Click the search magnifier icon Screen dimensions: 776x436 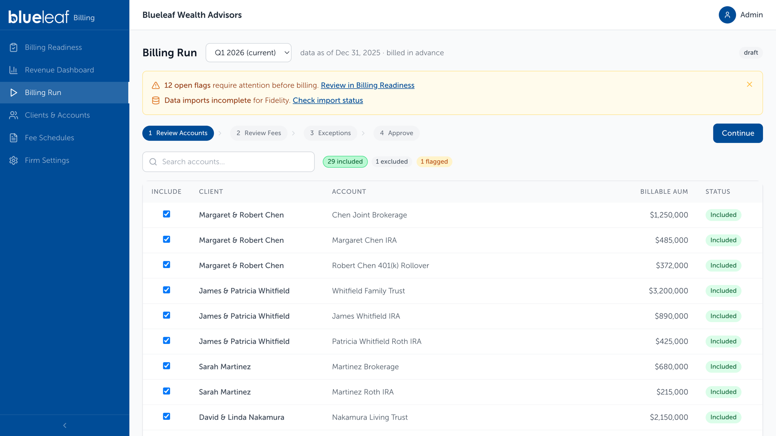(x=153, y=162)
